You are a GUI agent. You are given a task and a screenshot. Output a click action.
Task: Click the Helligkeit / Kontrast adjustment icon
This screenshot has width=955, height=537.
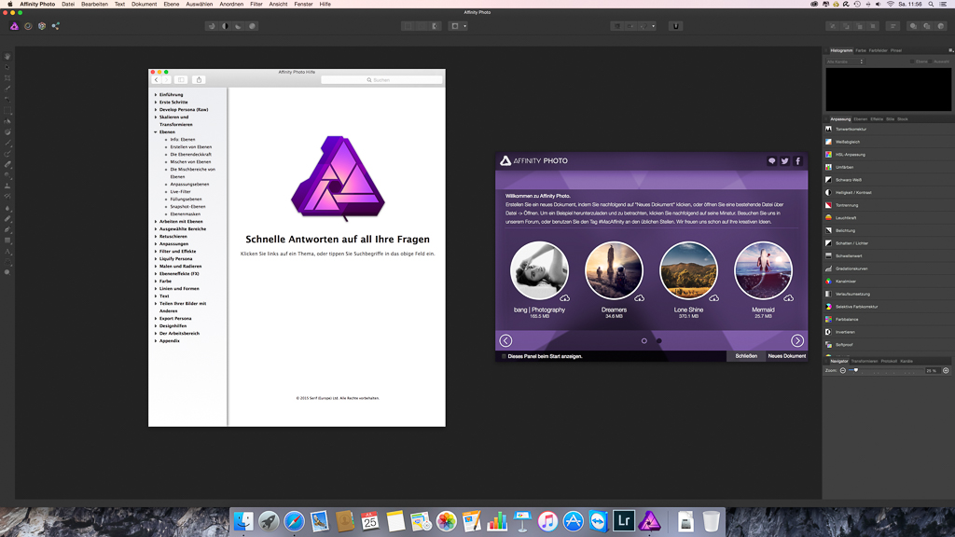pos(828,192)
